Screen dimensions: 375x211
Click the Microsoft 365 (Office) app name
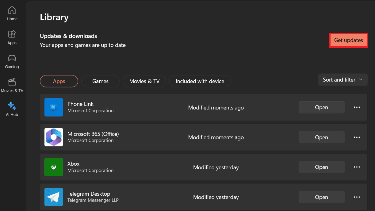pos(93,134)
